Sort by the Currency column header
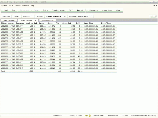 [x=20, y=23]
